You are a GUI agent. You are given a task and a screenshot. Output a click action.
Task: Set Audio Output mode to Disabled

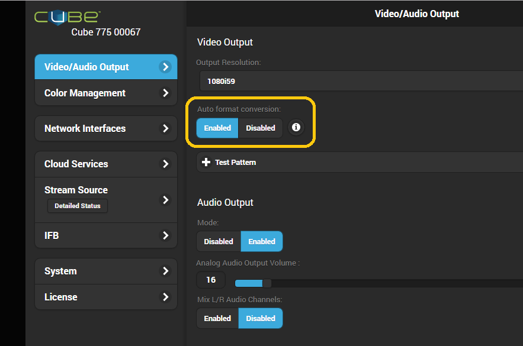[219, 241]
